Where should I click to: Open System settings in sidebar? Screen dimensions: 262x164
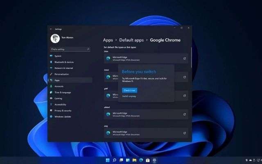(58, 56)
